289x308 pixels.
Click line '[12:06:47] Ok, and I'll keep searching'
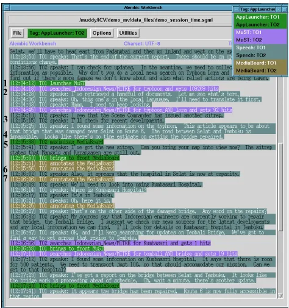(x=143, y=235)
